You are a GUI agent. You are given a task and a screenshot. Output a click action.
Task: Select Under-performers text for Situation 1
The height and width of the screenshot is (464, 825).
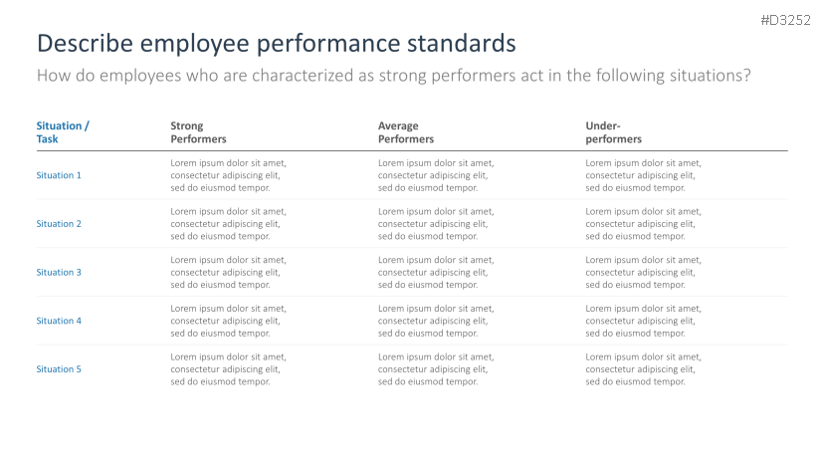[x=643, y=175]
